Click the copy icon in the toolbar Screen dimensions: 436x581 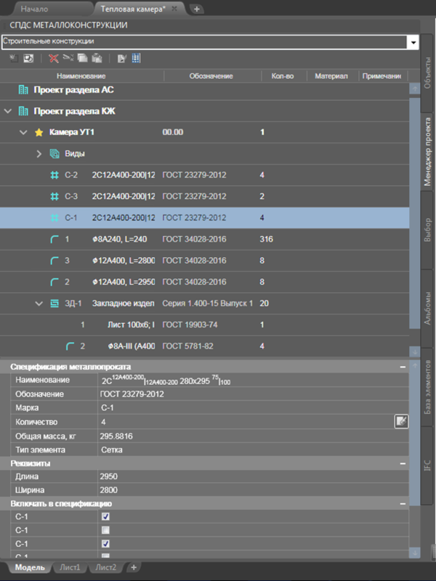pyautogui.click(x=82, y=58)
